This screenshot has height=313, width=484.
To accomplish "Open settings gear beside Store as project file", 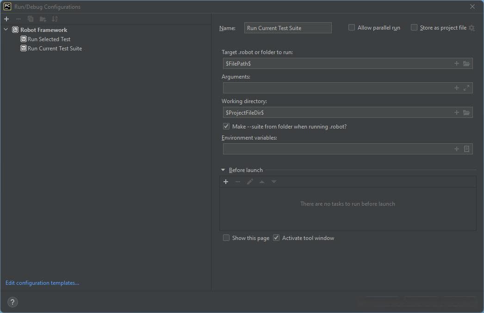I will point(472,28).
